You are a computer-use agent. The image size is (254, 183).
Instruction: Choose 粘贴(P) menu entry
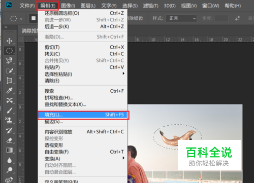tap(83, 67)
